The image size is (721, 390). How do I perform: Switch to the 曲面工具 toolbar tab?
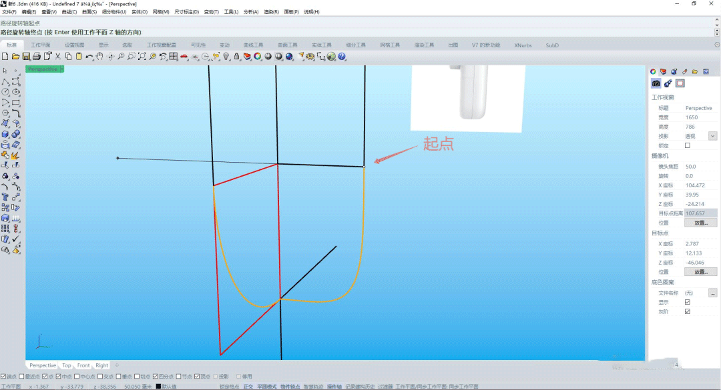[288, 45]
